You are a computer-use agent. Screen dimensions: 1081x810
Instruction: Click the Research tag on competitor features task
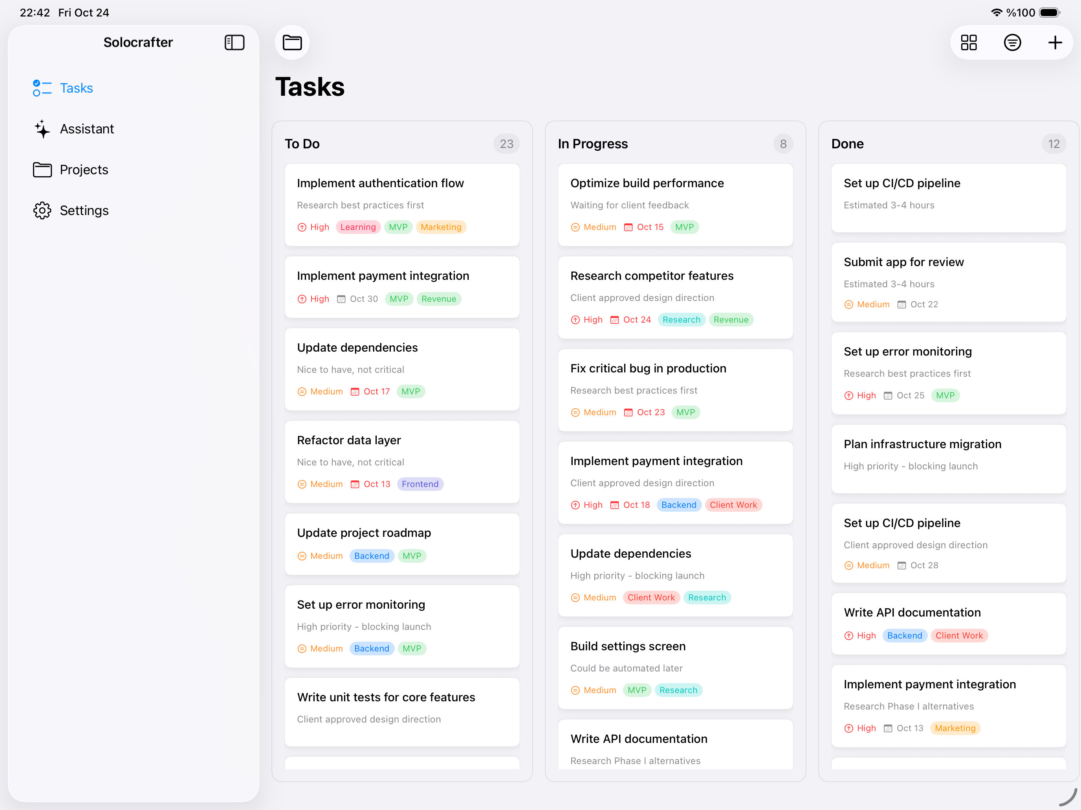tap(681, 320)
